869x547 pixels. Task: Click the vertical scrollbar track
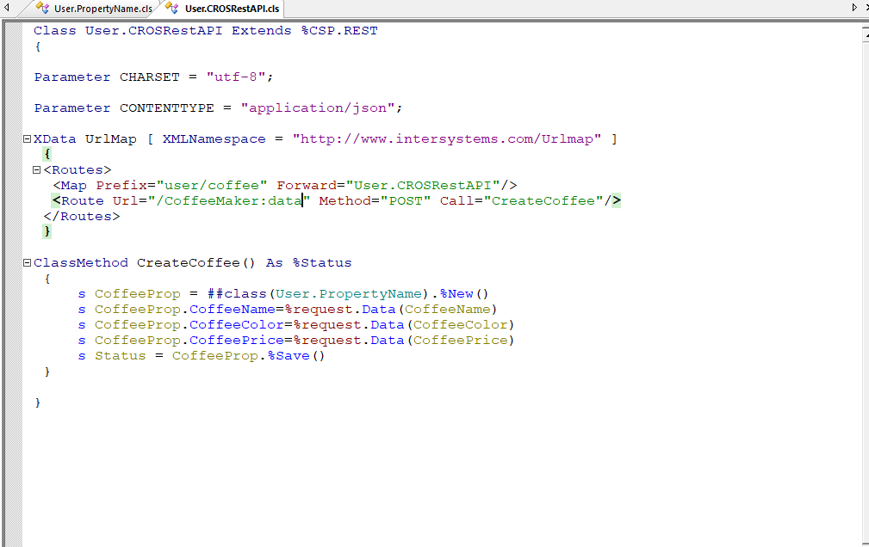(865, 293)
